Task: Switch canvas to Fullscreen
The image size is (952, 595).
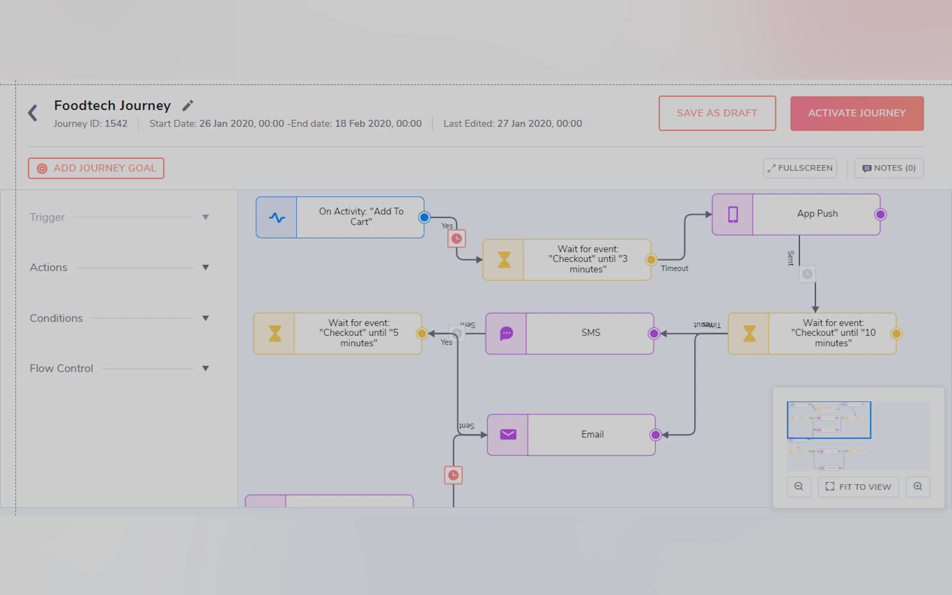Action: tap(800, 169)
